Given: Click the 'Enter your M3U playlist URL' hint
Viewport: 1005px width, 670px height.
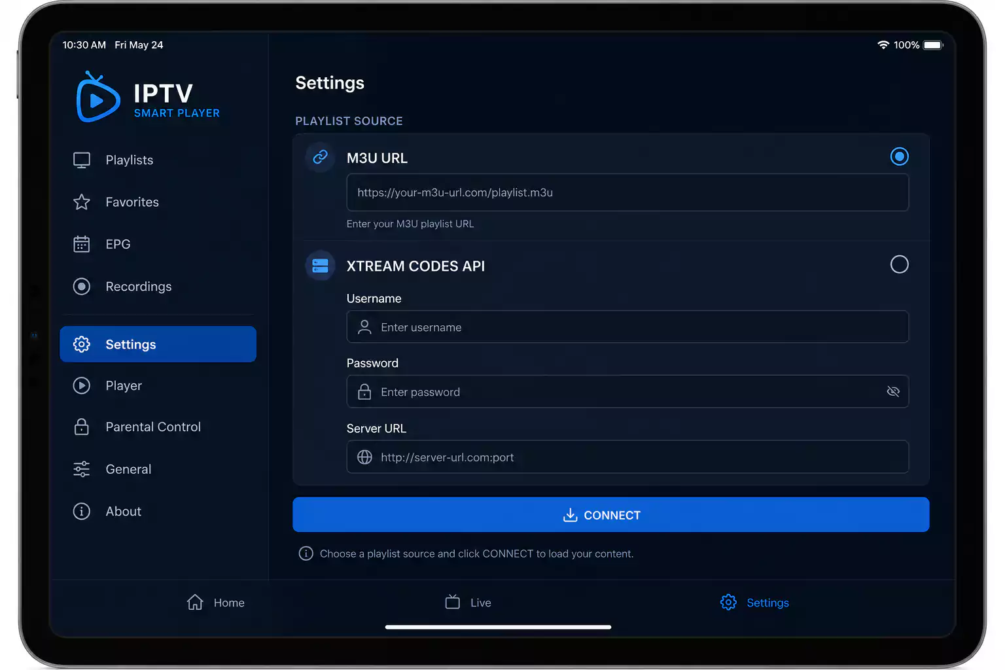Looking at the screenshot, I should (x=410, y=224).
